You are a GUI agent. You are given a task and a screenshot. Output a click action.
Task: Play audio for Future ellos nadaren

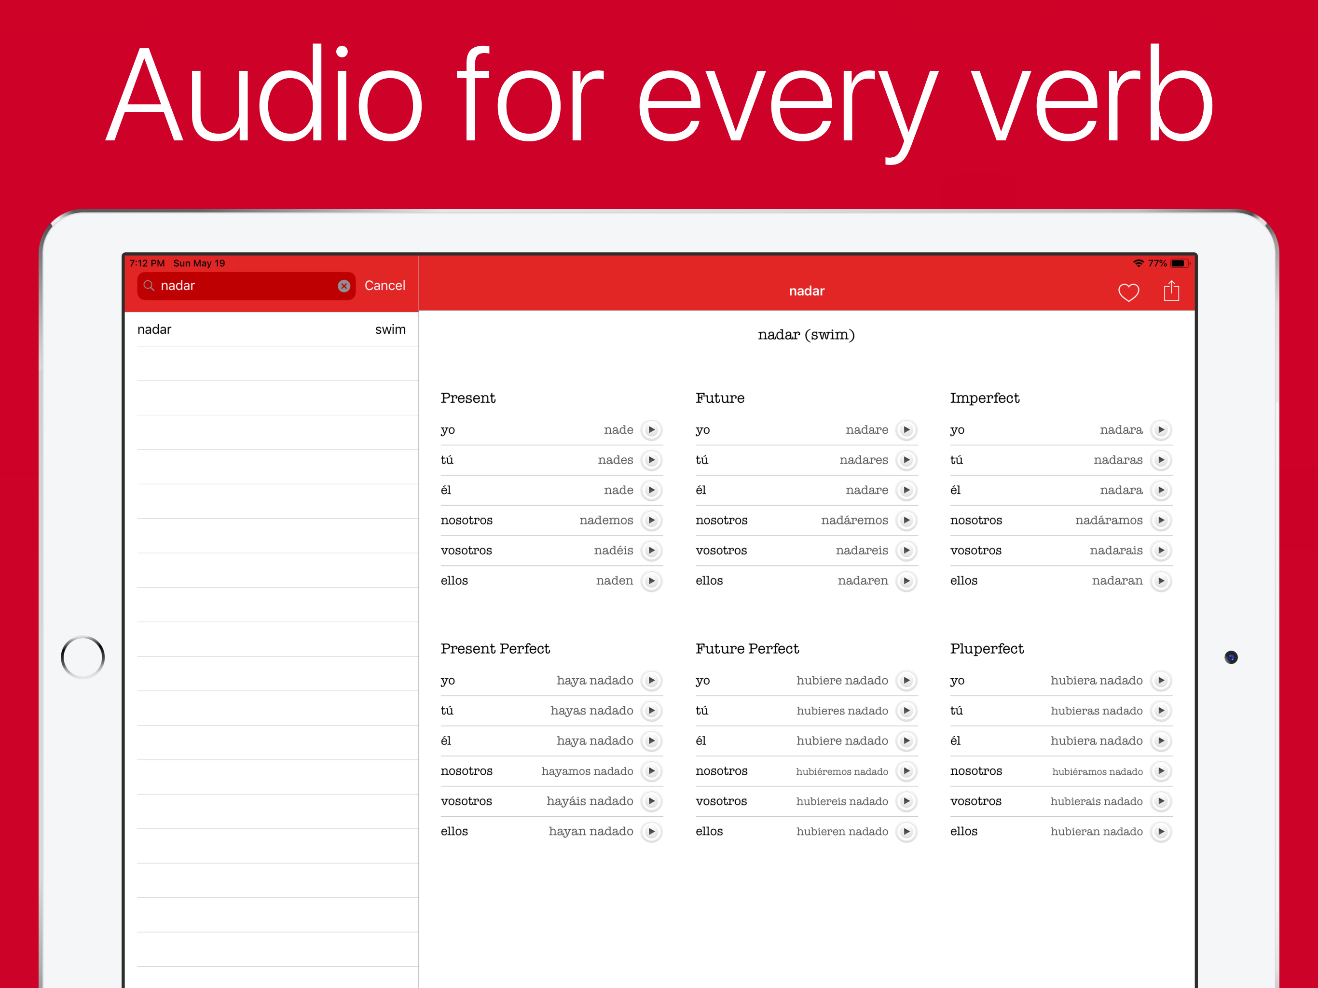tap(906, 580)
